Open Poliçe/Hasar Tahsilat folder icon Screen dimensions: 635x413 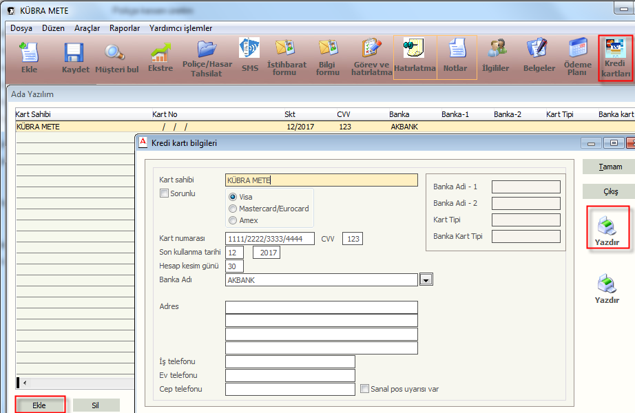(207, 58)
